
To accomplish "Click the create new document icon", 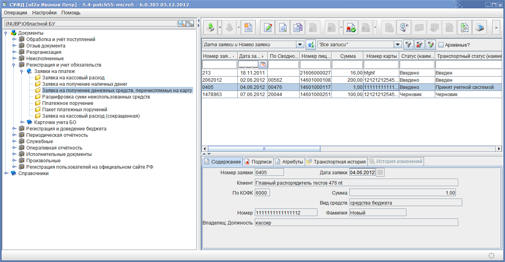I will (249, 28).
